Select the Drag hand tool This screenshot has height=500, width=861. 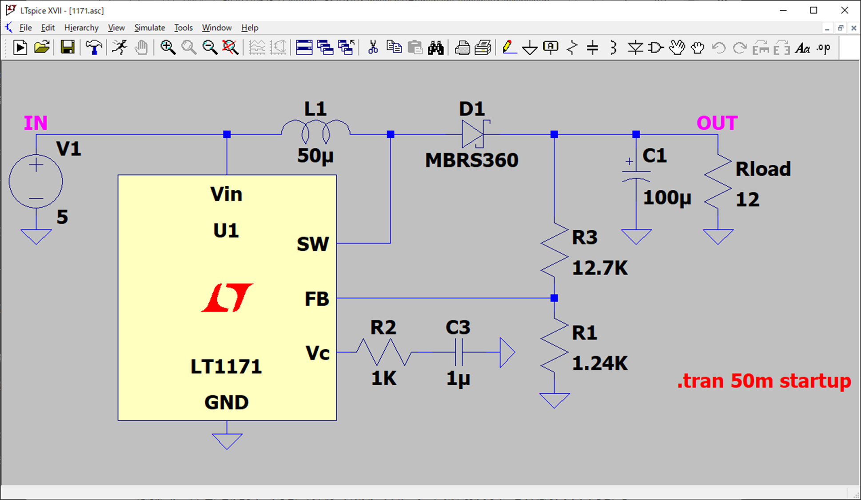coord(698,47)
